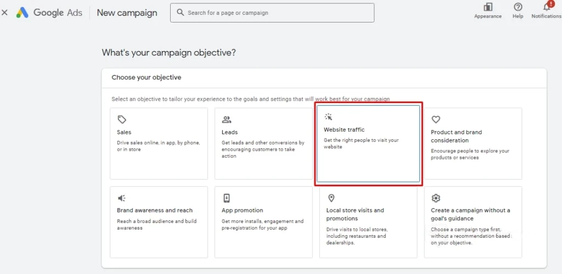Screen dimensions: 562x274
Task: Choose the App promotion objective title
Action: [242, 210]
